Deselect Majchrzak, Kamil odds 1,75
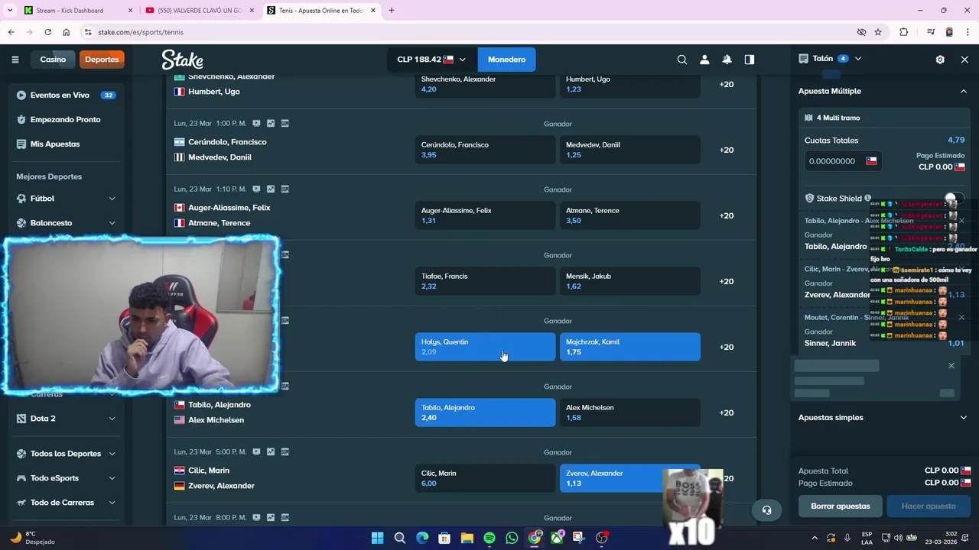Image resolution: width=979 pixels, height=550 pixels. 630,347
